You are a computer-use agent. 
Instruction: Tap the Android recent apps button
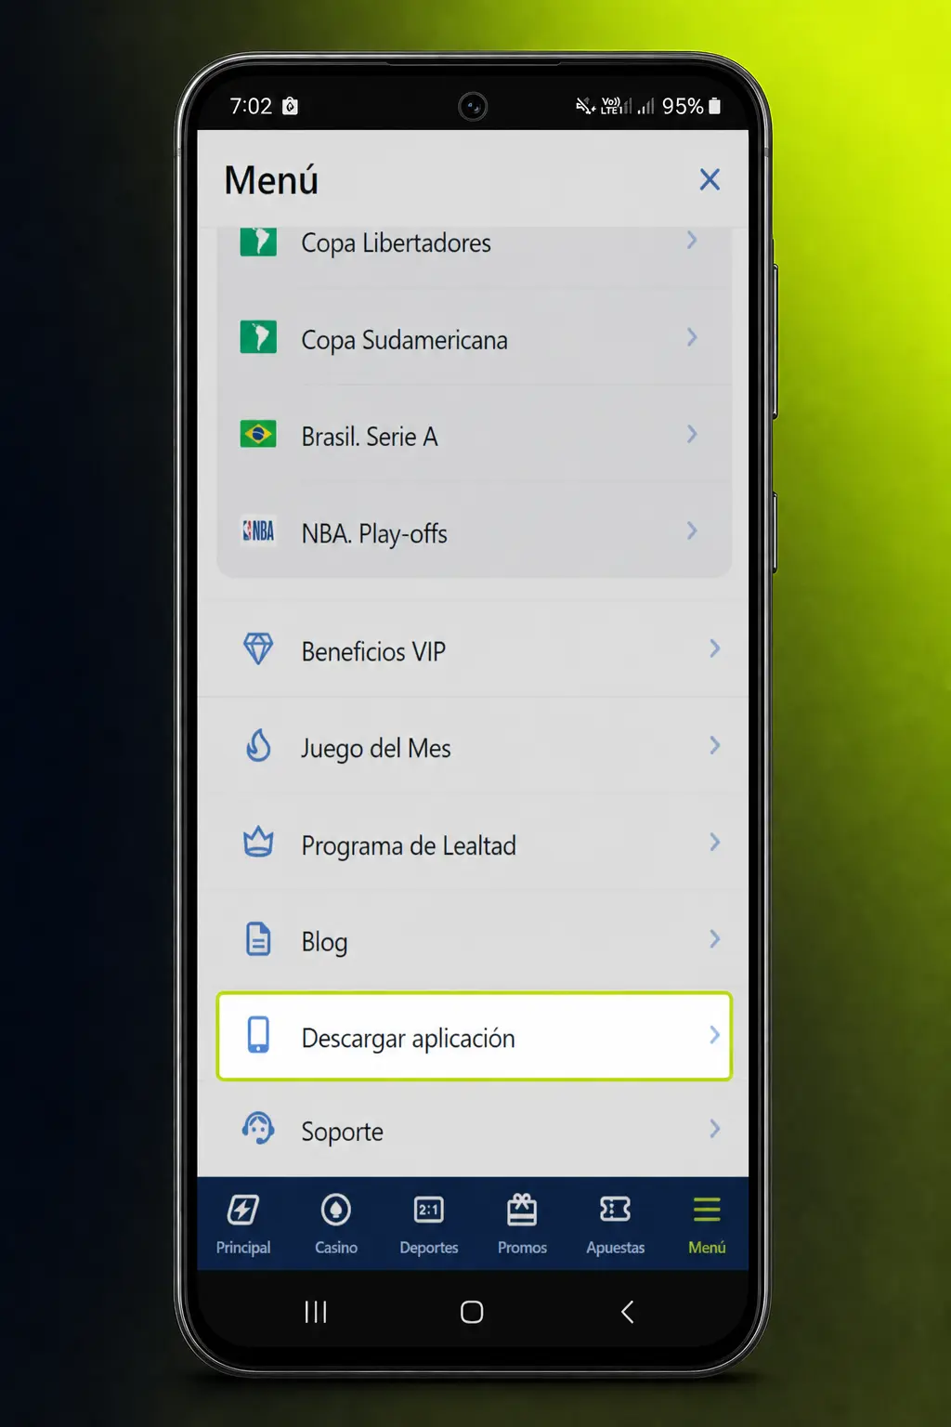point(316,1312)
